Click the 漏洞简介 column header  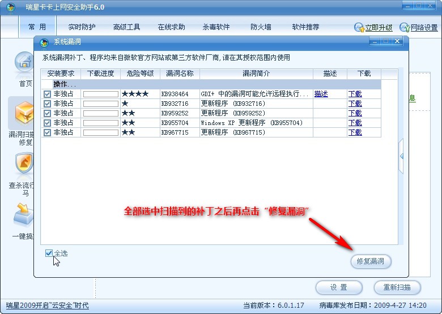pyautogui.click(x=256, y=74)
